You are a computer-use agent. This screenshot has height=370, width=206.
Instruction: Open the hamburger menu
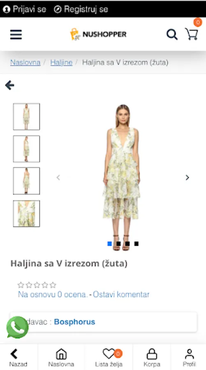pos(16,35)
